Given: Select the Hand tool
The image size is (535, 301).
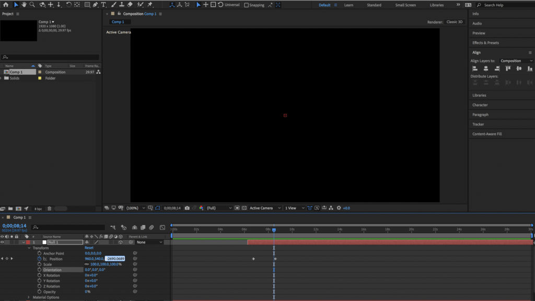Looking at the screenshot, I should pos(24,5).
